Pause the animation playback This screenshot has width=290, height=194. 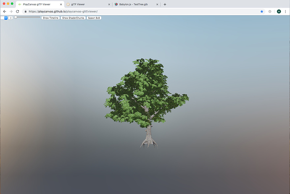11,18
